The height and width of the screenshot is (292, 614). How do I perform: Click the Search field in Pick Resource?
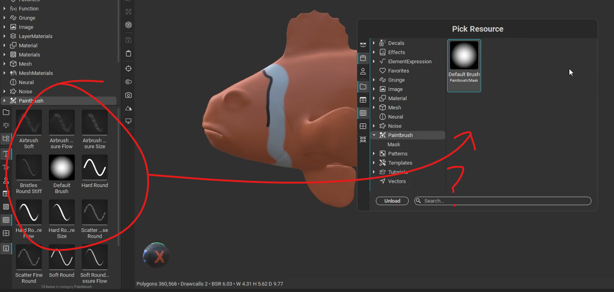(503, 201)
